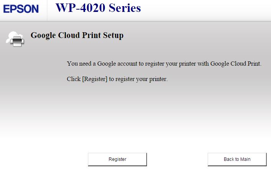Click the word "Setup" in the heading
This screenshot has height=172, width=271.
pos(113,36)
